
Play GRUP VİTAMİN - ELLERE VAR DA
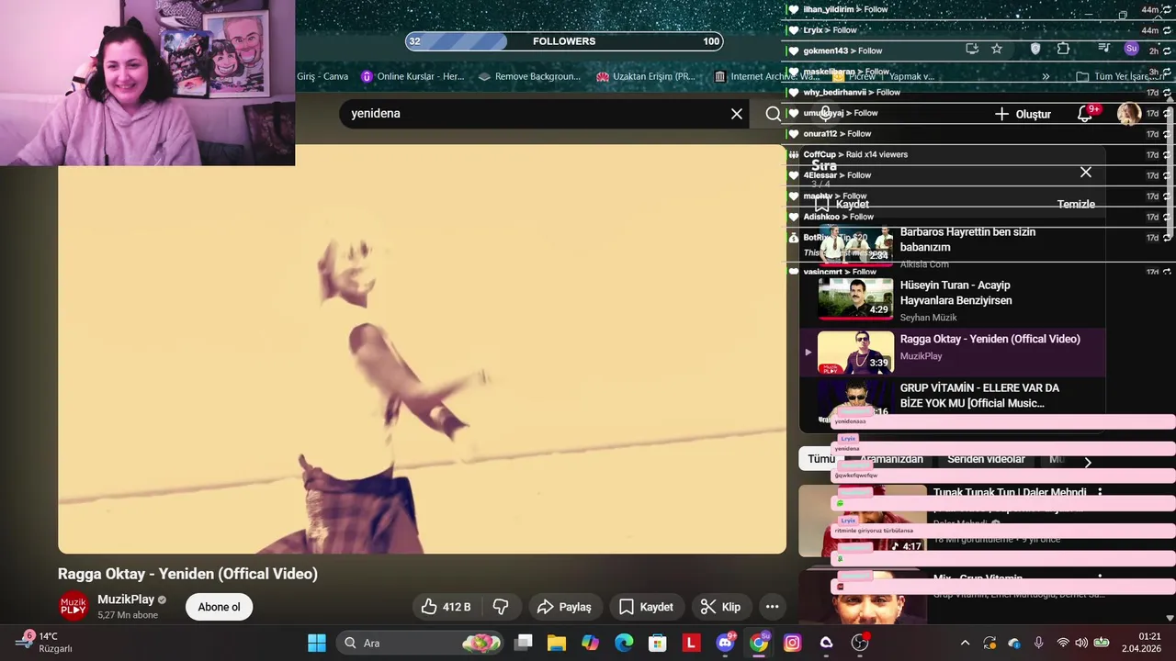pos(952,402)
